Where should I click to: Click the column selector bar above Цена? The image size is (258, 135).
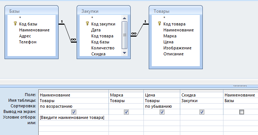[x=162, y=91]
